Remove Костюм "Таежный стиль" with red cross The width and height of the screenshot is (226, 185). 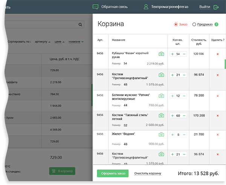pyautogui.click(x=218, y=116)
